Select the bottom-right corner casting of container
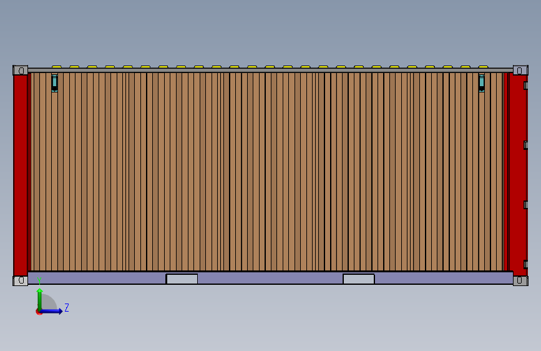Image resolution: width=541 pixels, height=351 pixels. click(x=520, y=280)
